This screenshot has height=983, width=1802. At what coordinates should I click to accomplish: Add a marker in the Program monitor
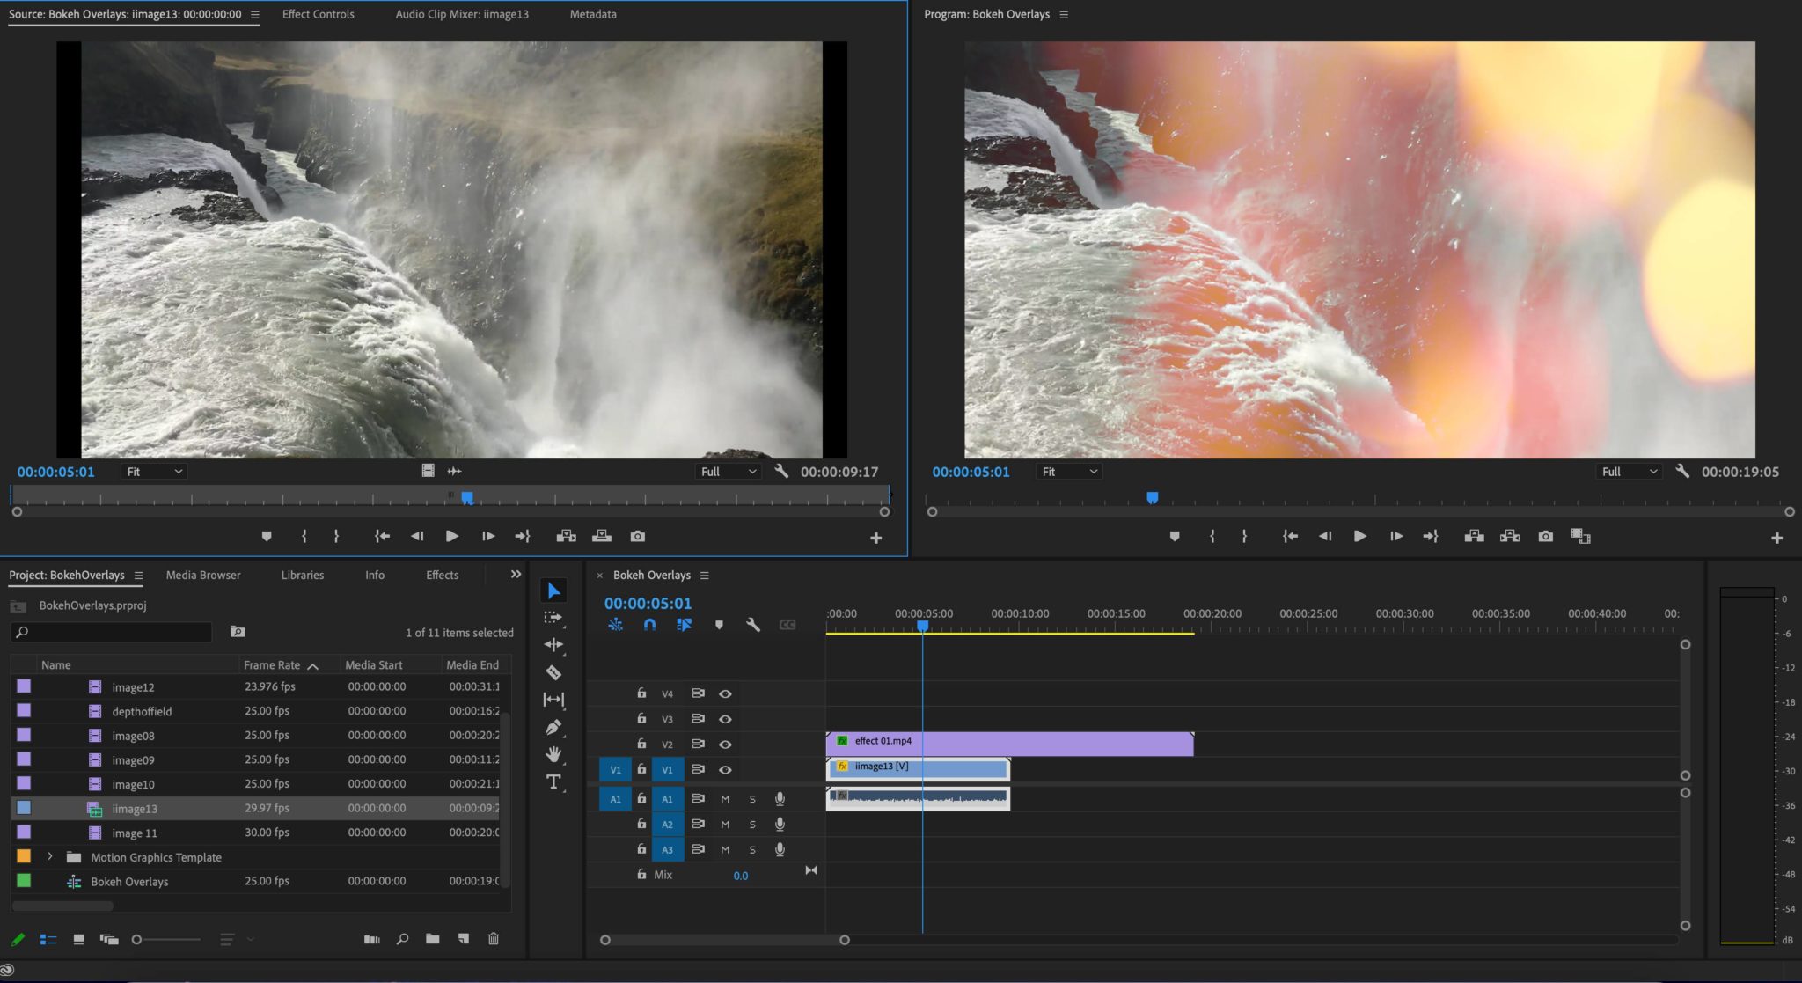[1176, 536]
